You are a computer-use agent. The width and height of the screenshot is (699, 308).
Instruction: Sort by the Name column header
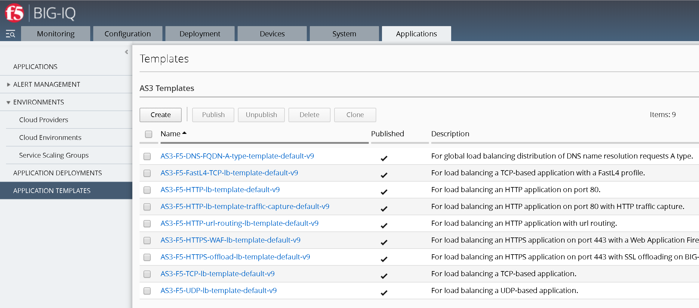(x=170, y=134)
